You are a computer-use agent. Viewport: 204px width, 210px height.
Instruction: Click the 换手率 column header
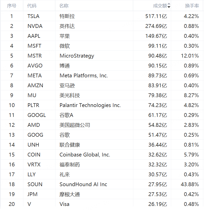pyautogui.click(x=192, y=6)
